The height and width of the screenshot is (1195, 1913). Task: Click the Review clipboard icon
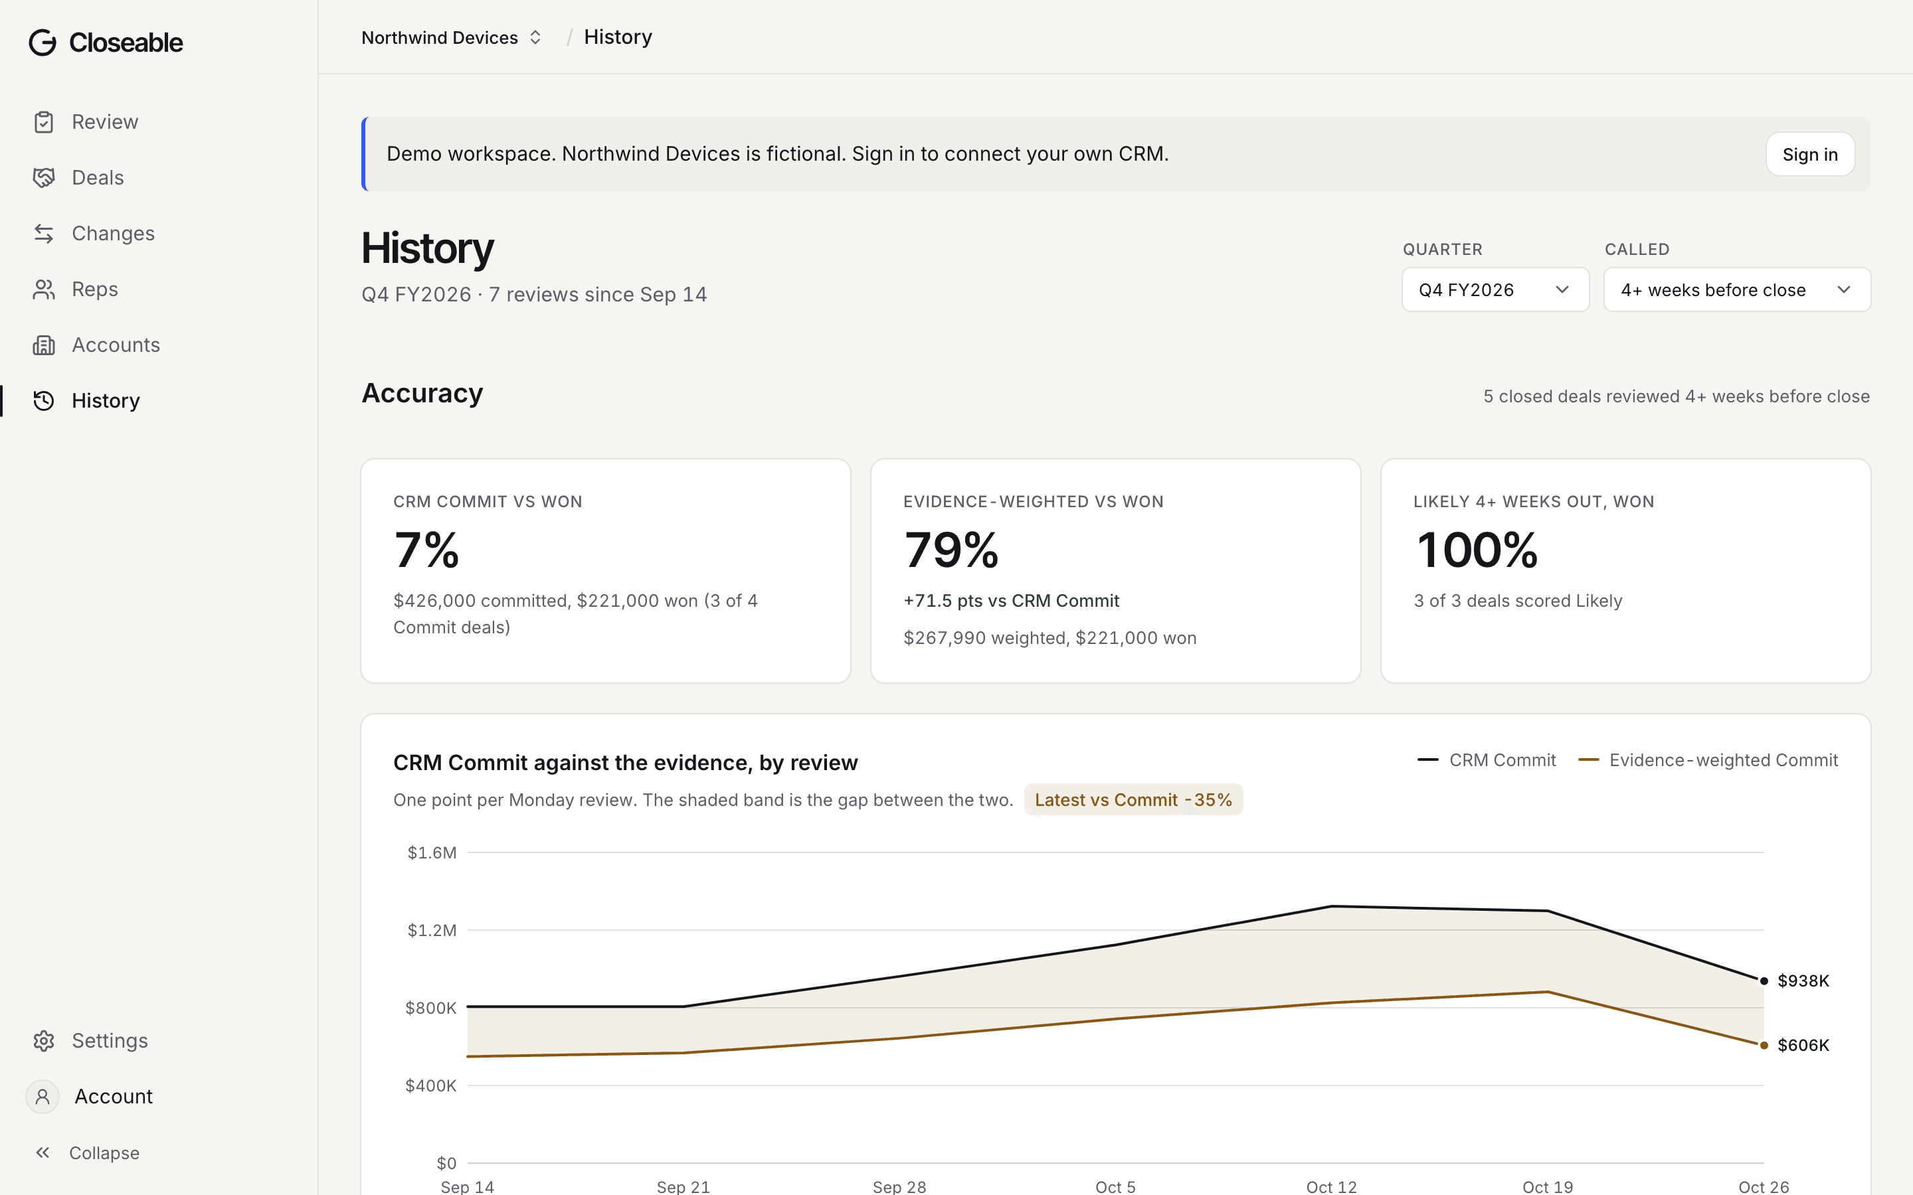pyautogui.click(x=43, y=123)
